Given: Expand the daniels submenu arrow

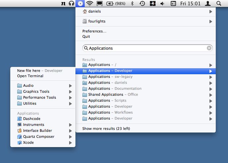Looking at the screenshot, I should coord(210,12).
